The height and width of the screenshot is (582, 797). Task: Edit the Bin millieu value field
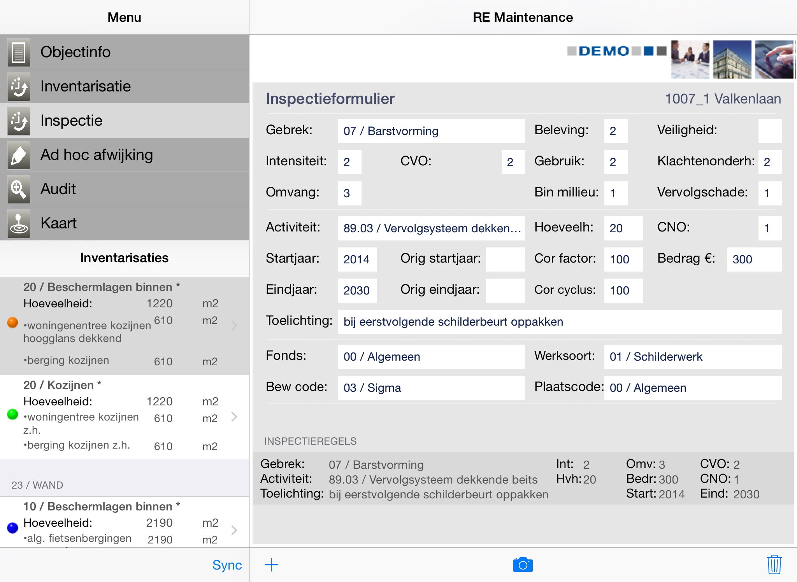[x=616, y=193]
